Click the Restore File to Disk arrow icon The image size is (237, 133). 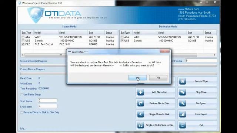coord(141,103)
